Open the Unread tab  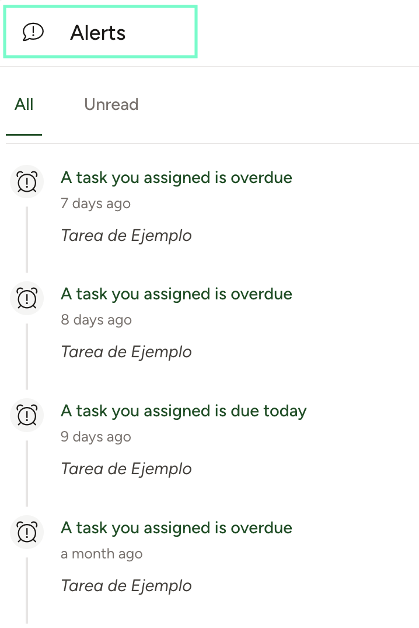click(111, 105)
